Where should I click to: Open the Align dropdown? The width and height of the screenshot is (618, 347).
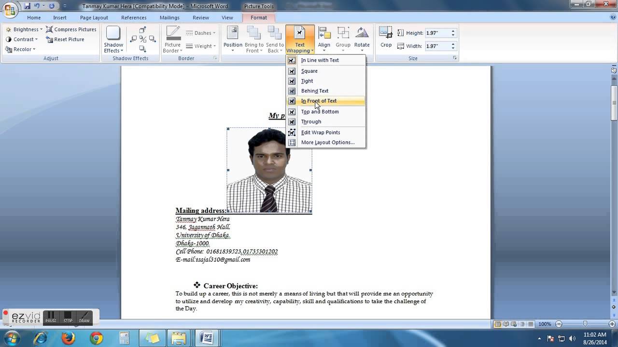pyautogui.click(x=324, y=39)
